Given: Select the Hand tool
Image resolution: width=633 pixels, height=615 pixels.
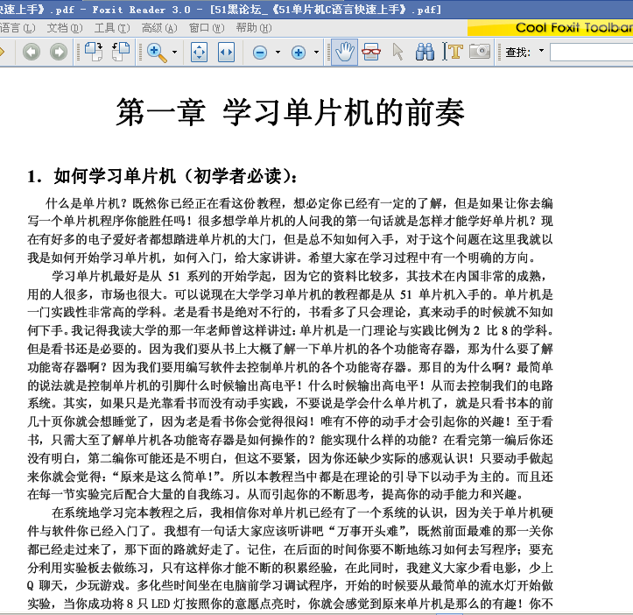Looking at the screenshot, I should coord(344,52).
